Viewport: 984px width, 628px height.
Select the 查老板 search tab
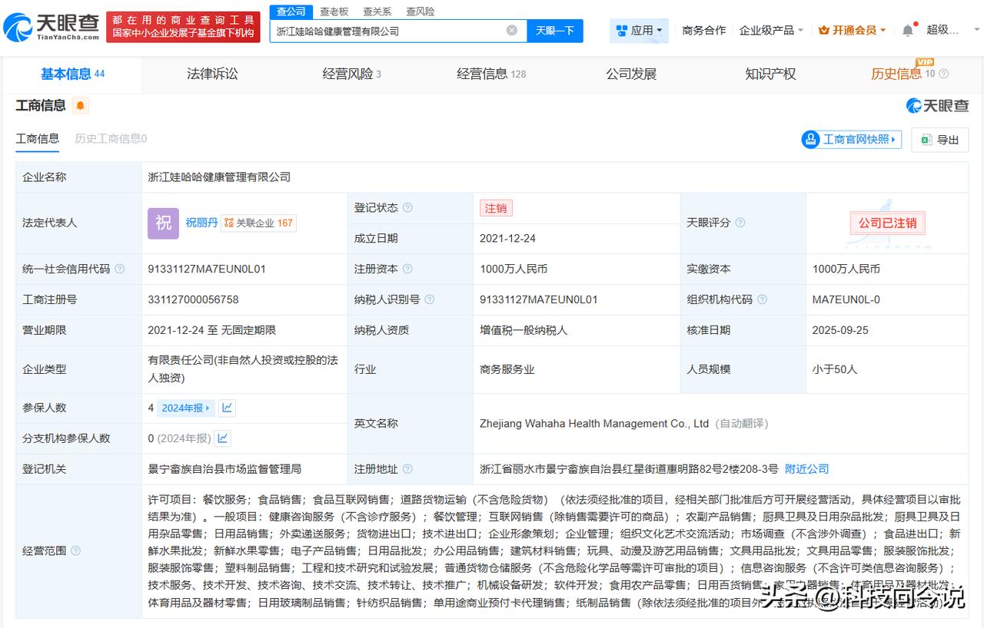[334, 12]
